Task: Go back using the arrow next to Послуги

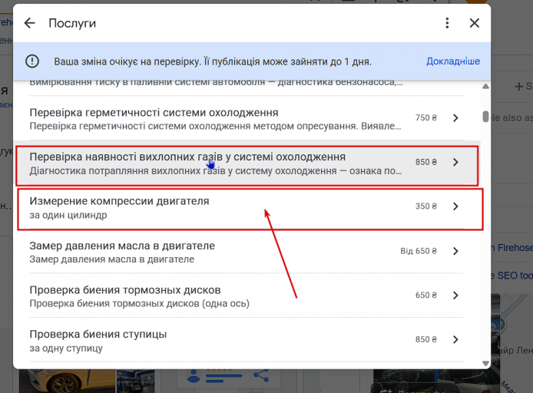Action: tap(30, 23)
